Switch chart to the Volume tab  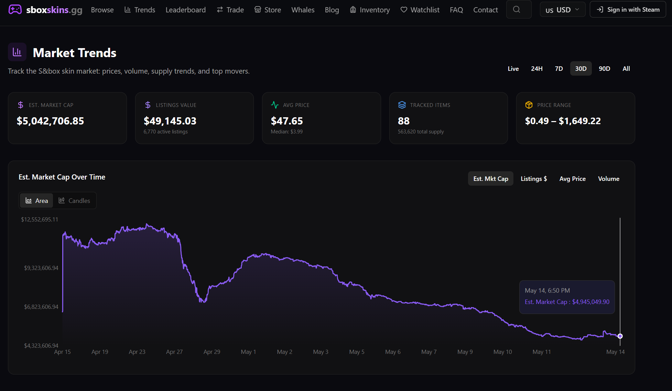[x=608, y=178]
